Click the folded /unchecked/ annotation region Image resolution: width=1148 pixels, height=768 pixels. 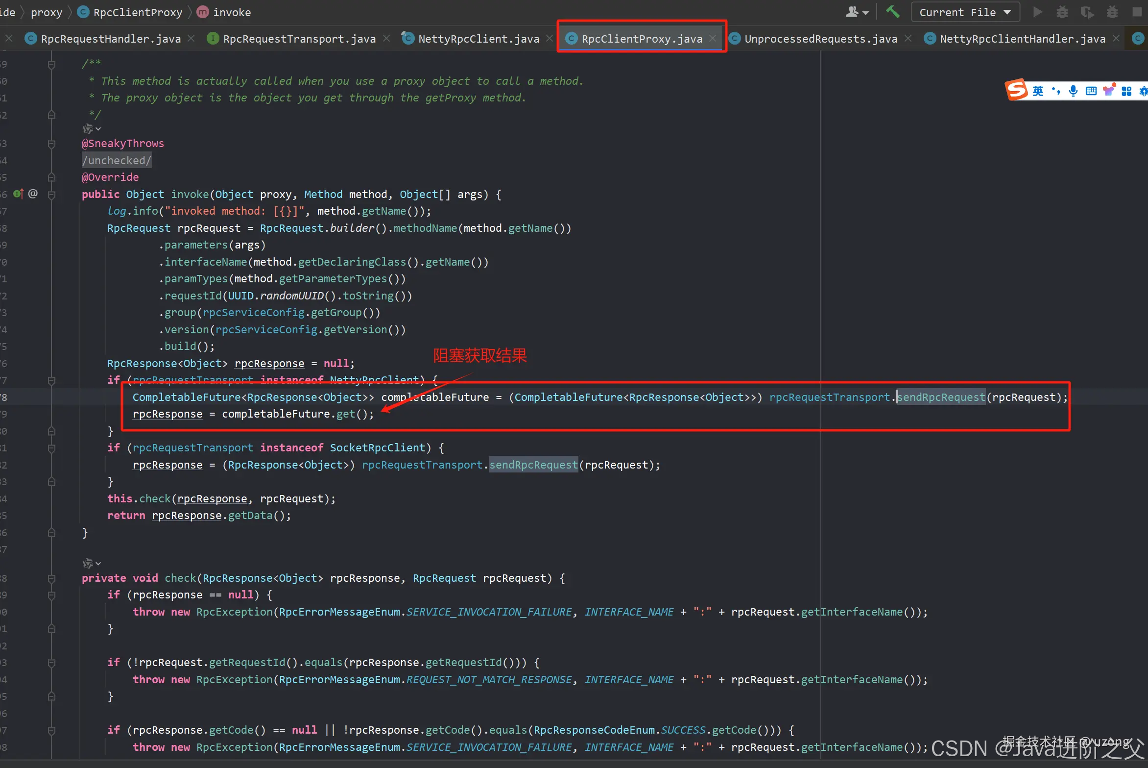tap(117, 160)
